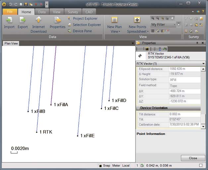The width and height of the screenshot is (208, 170).
Task: Click the Field method Topo field
Action: [x=185, y=86]
